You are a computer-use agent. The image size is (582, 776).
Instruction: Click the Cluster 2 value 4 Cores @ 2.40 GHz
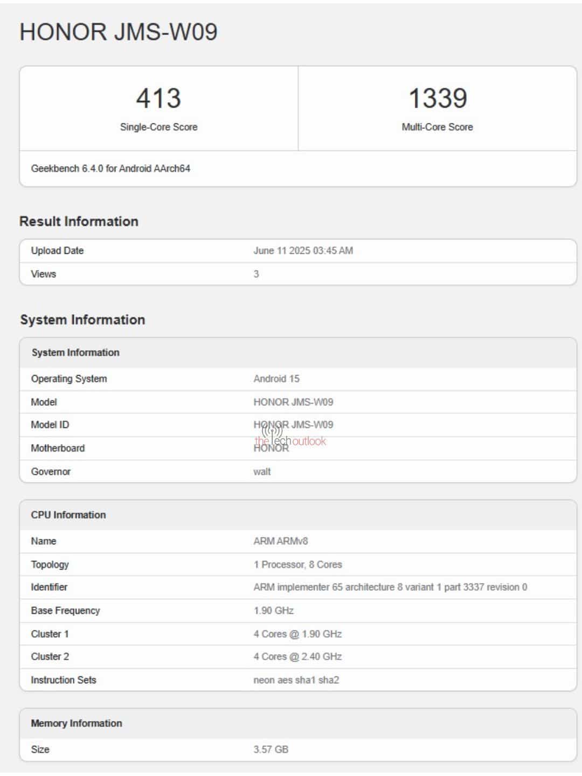(297, 656)
